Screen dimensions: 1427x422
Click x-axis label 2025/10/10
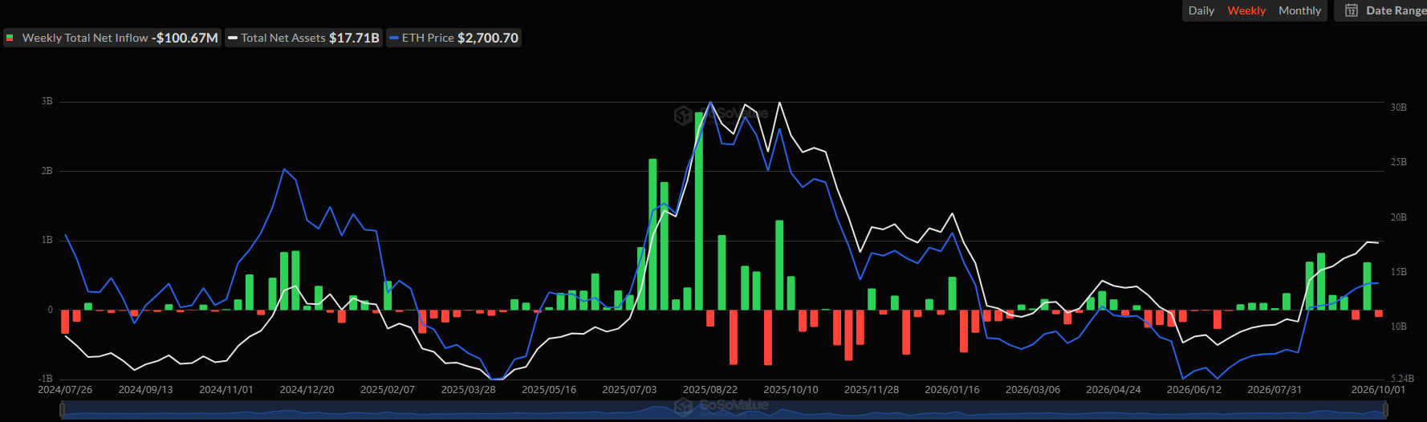[791, 389]
